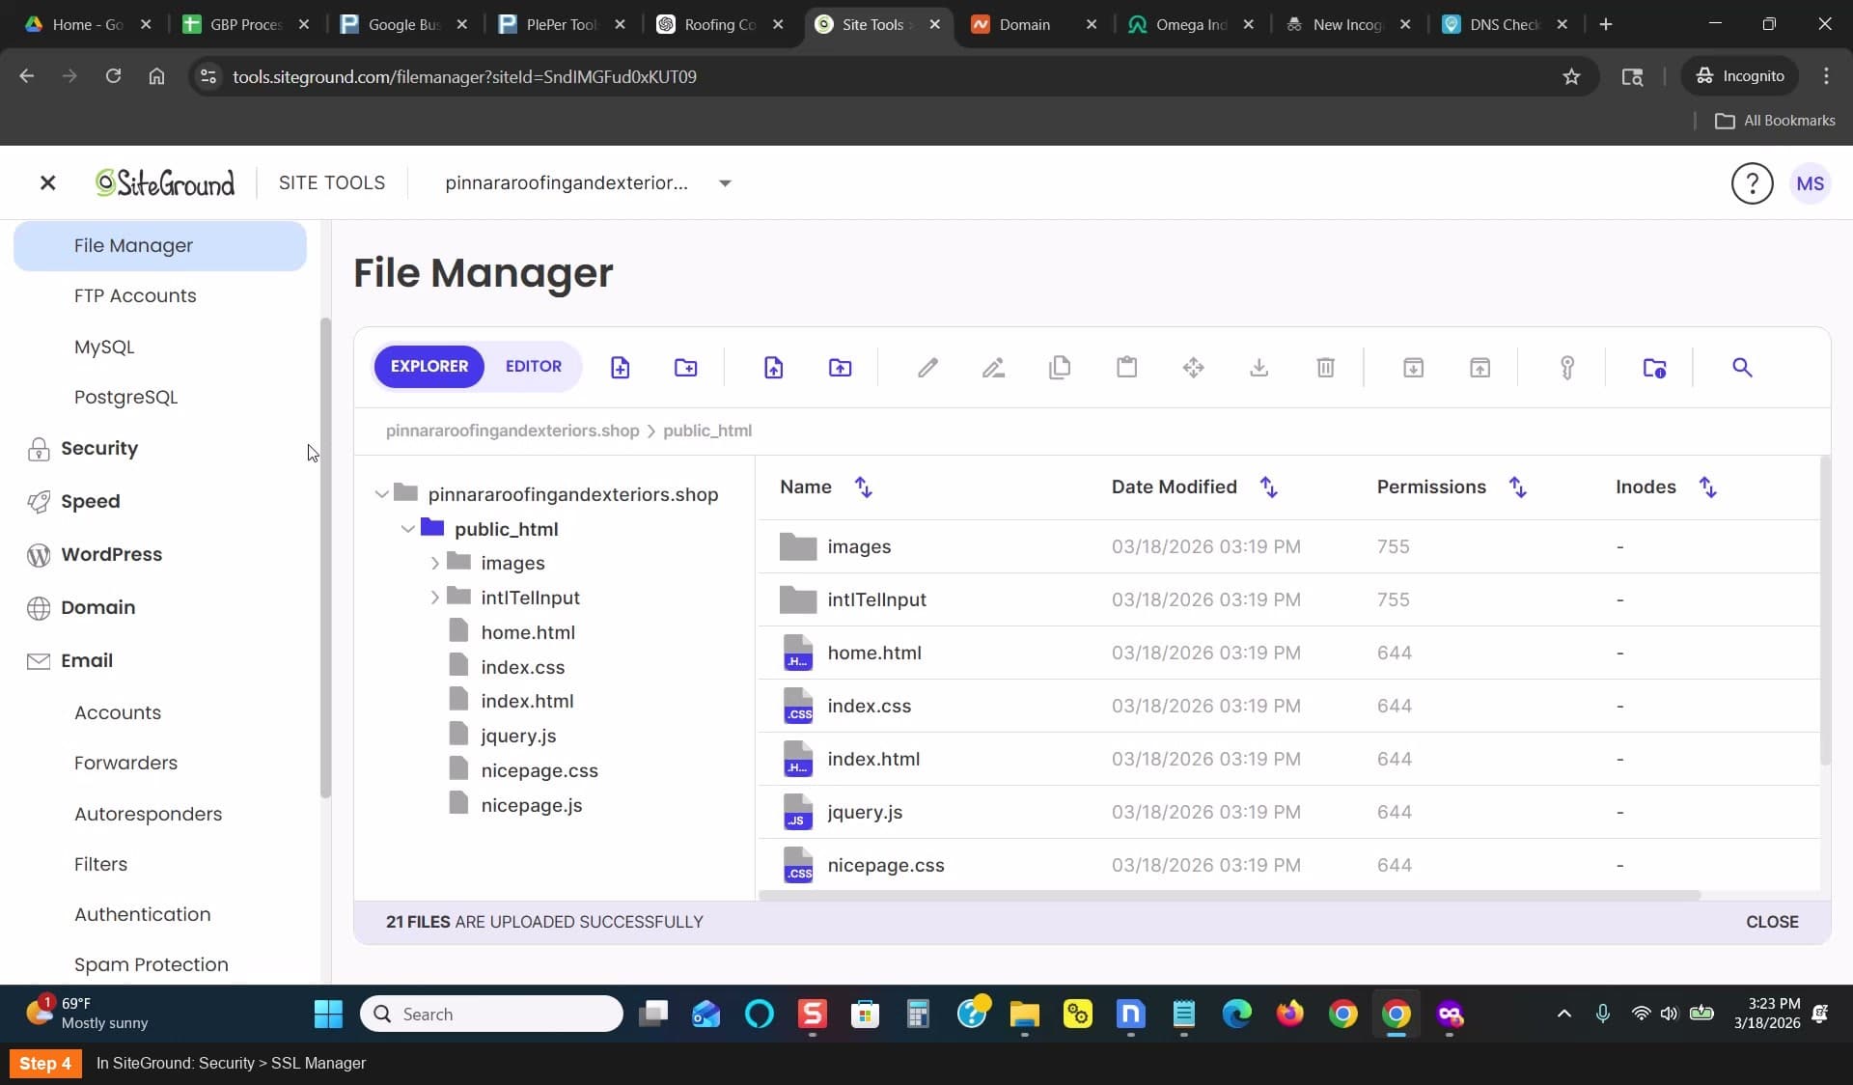This screenshot has width=1853, height=1085.
Task: Open Spam Protection in sidebar
Action: pos(152,965)
